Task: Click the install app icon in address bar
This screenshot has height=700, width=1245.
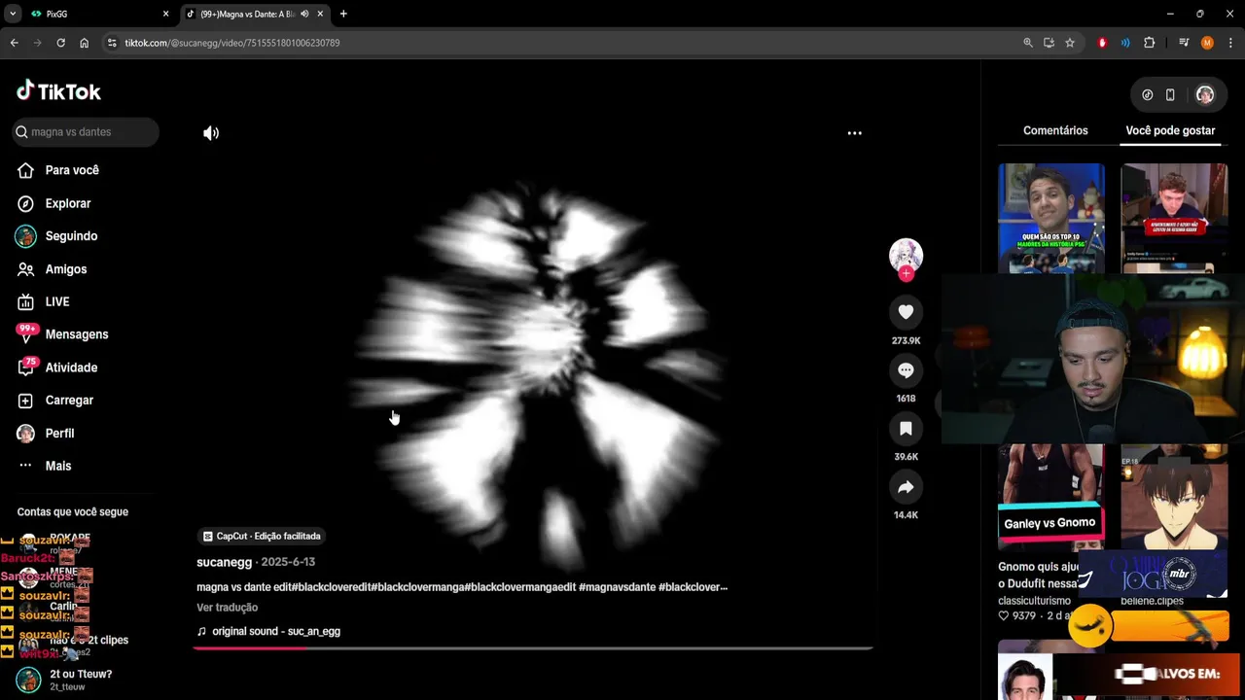Action: 1049,43
